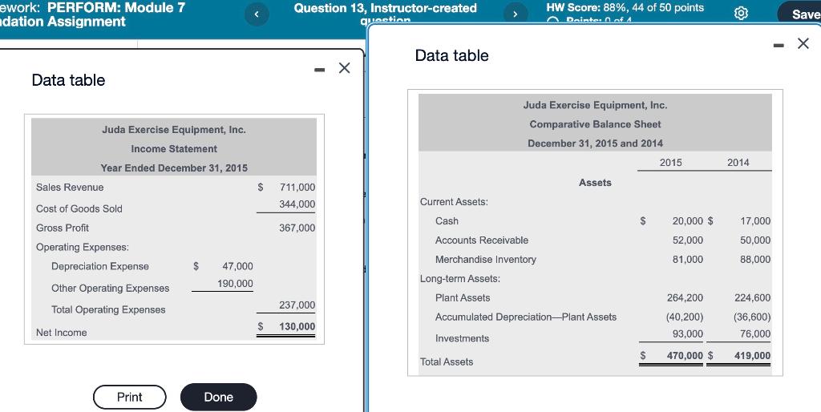Click the Depreciation Expense label
The image size is (821, 412).
pos(100,266)
